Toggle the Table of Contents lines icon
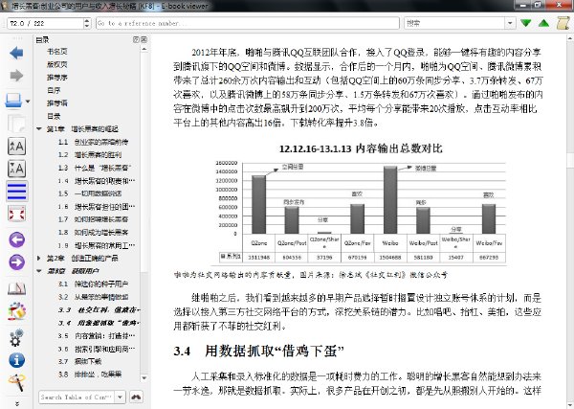The image size is (574, 409). pos(16,192)
